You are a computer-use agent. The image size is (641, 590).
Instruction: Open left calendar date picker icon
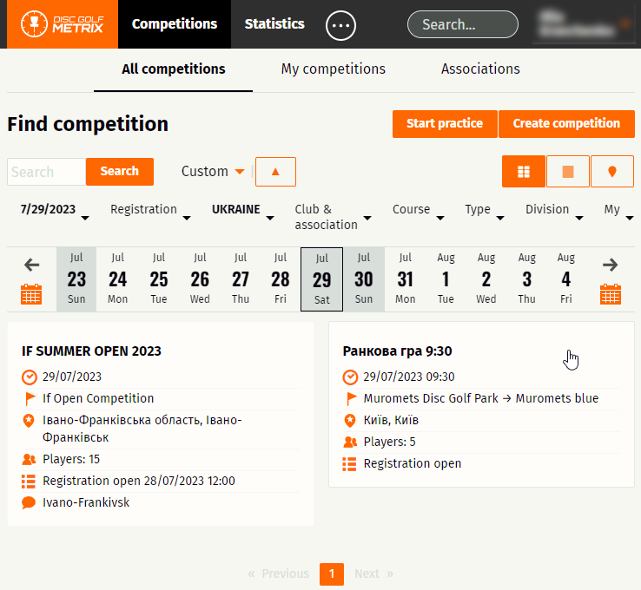tap(31, 294)
